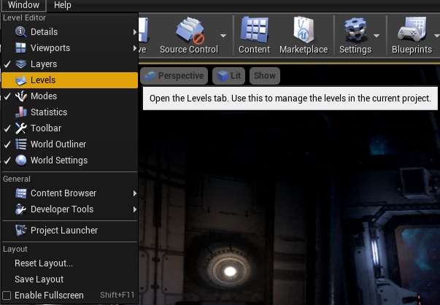440x305 pixels.
Task: Click the Project Launcher menu label
Action: (64, 231)
